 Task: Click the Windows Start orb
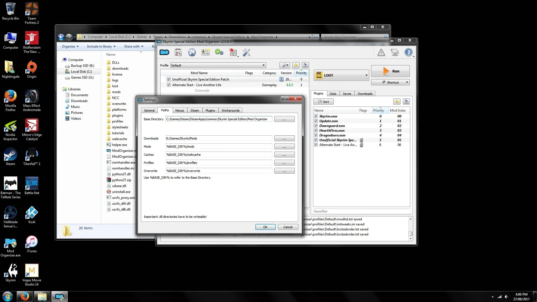(8, 296)
